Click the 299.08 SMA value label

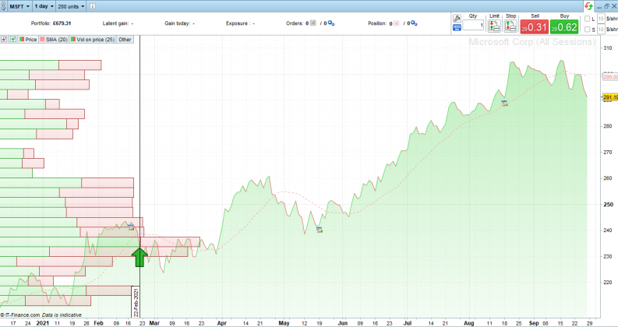(x=610, y=77)
